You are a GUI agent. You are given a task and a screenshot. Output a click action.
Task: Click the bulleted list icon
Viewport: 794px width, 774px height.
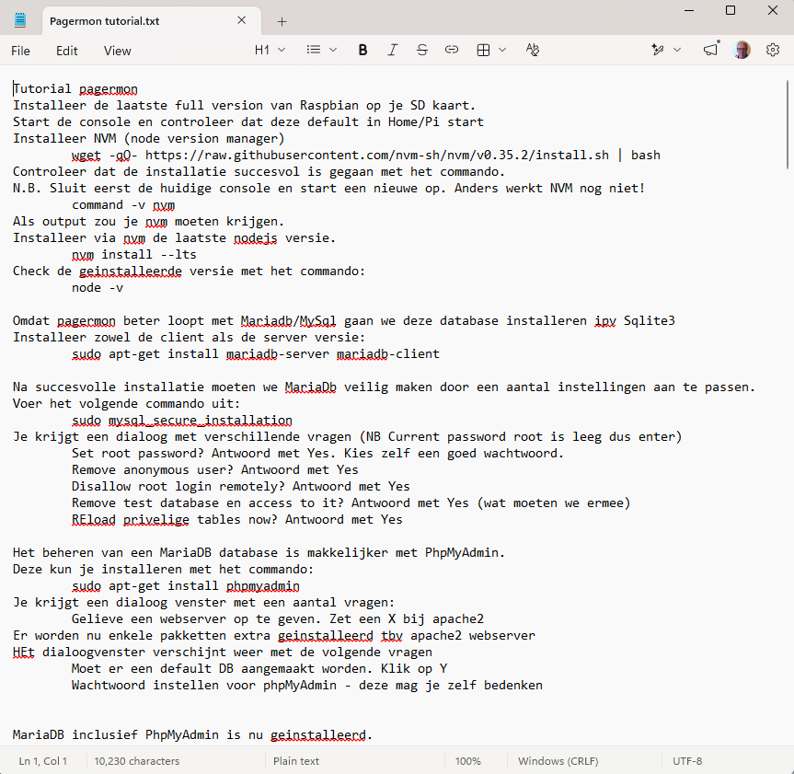pos(314,50)
